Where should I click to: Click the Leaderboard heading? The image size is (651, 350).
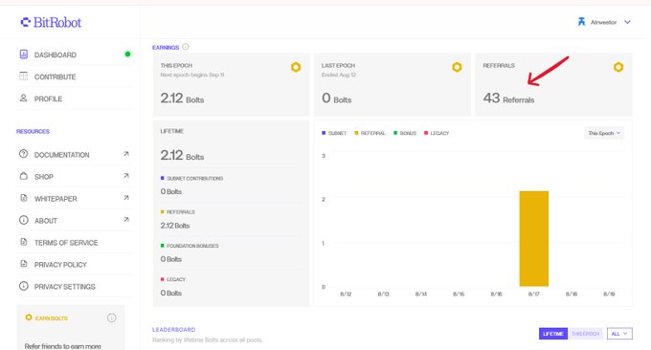tap(173, 330)
